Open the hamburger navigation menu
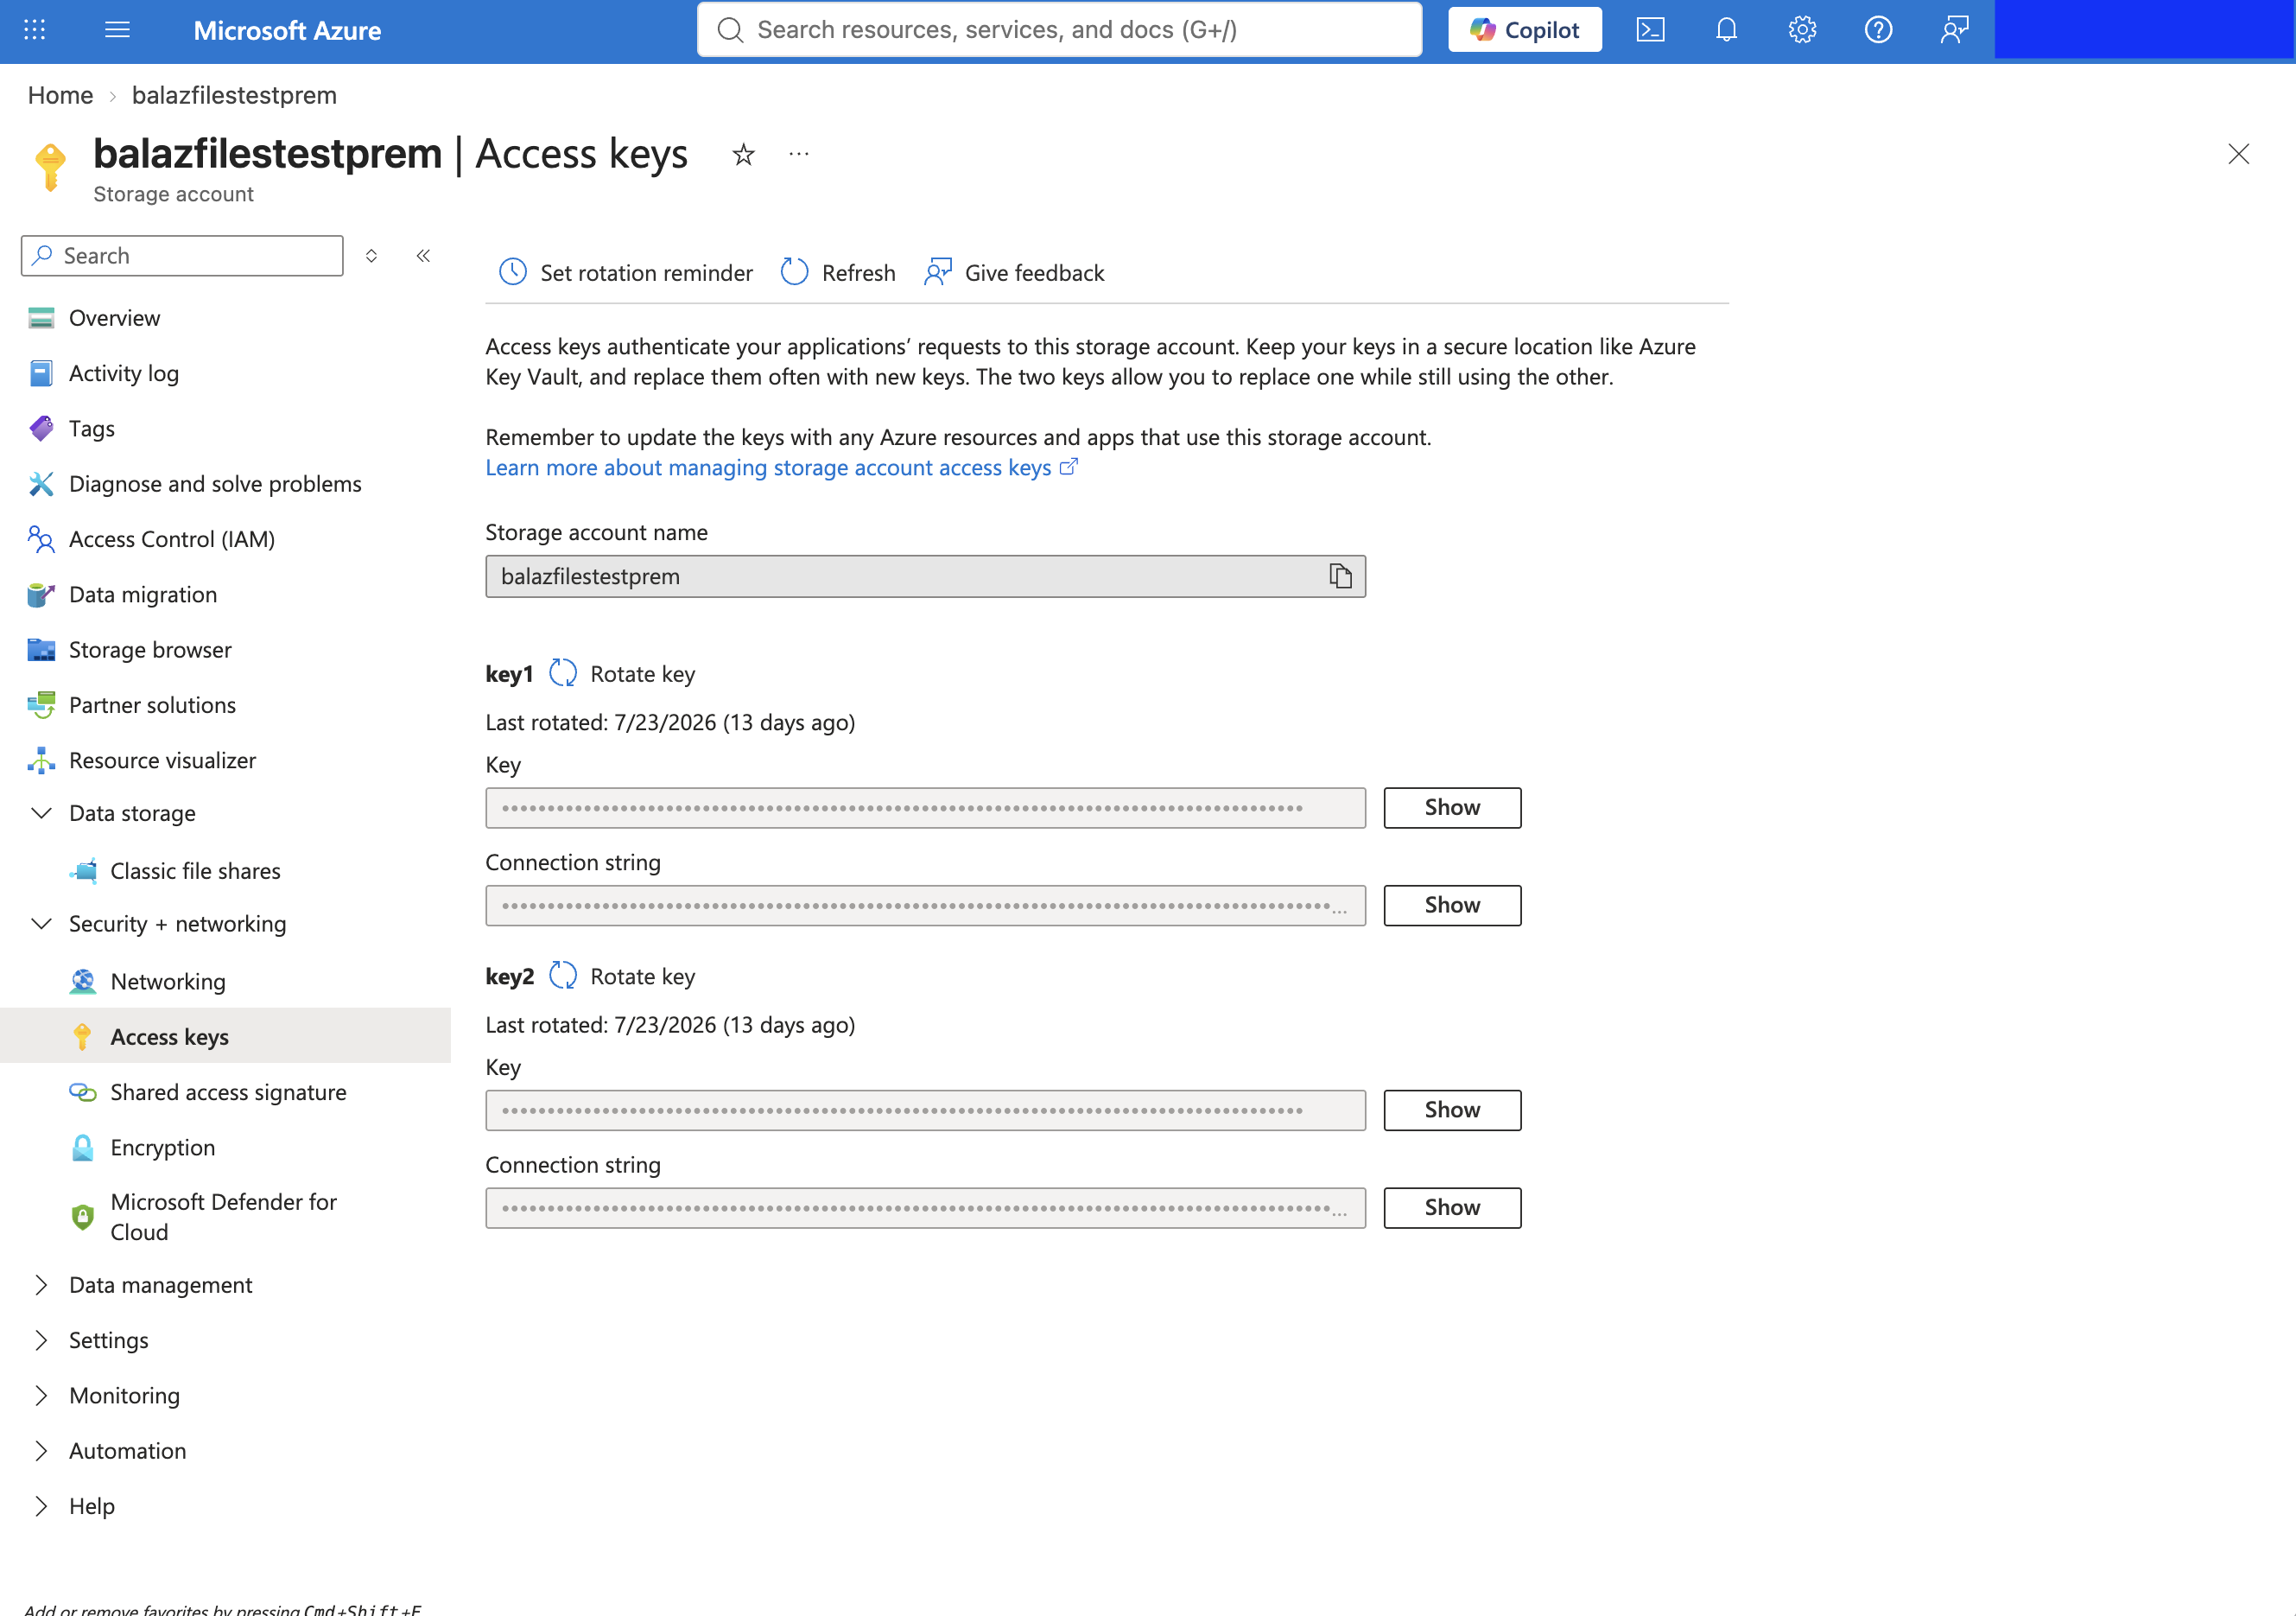2296x1616 pixels. point(117,30)
